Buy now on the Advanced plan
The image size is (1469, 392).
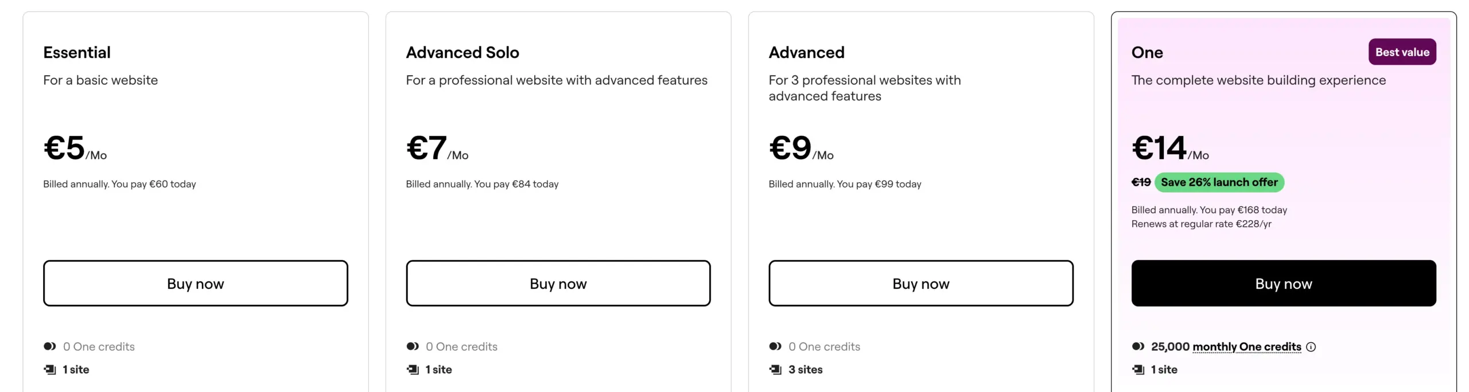tap(920, 283)
